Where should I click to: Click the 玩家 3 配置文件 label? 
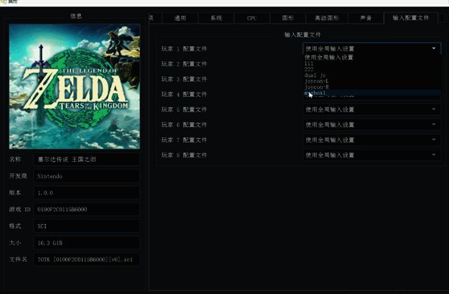pos(184,79)
